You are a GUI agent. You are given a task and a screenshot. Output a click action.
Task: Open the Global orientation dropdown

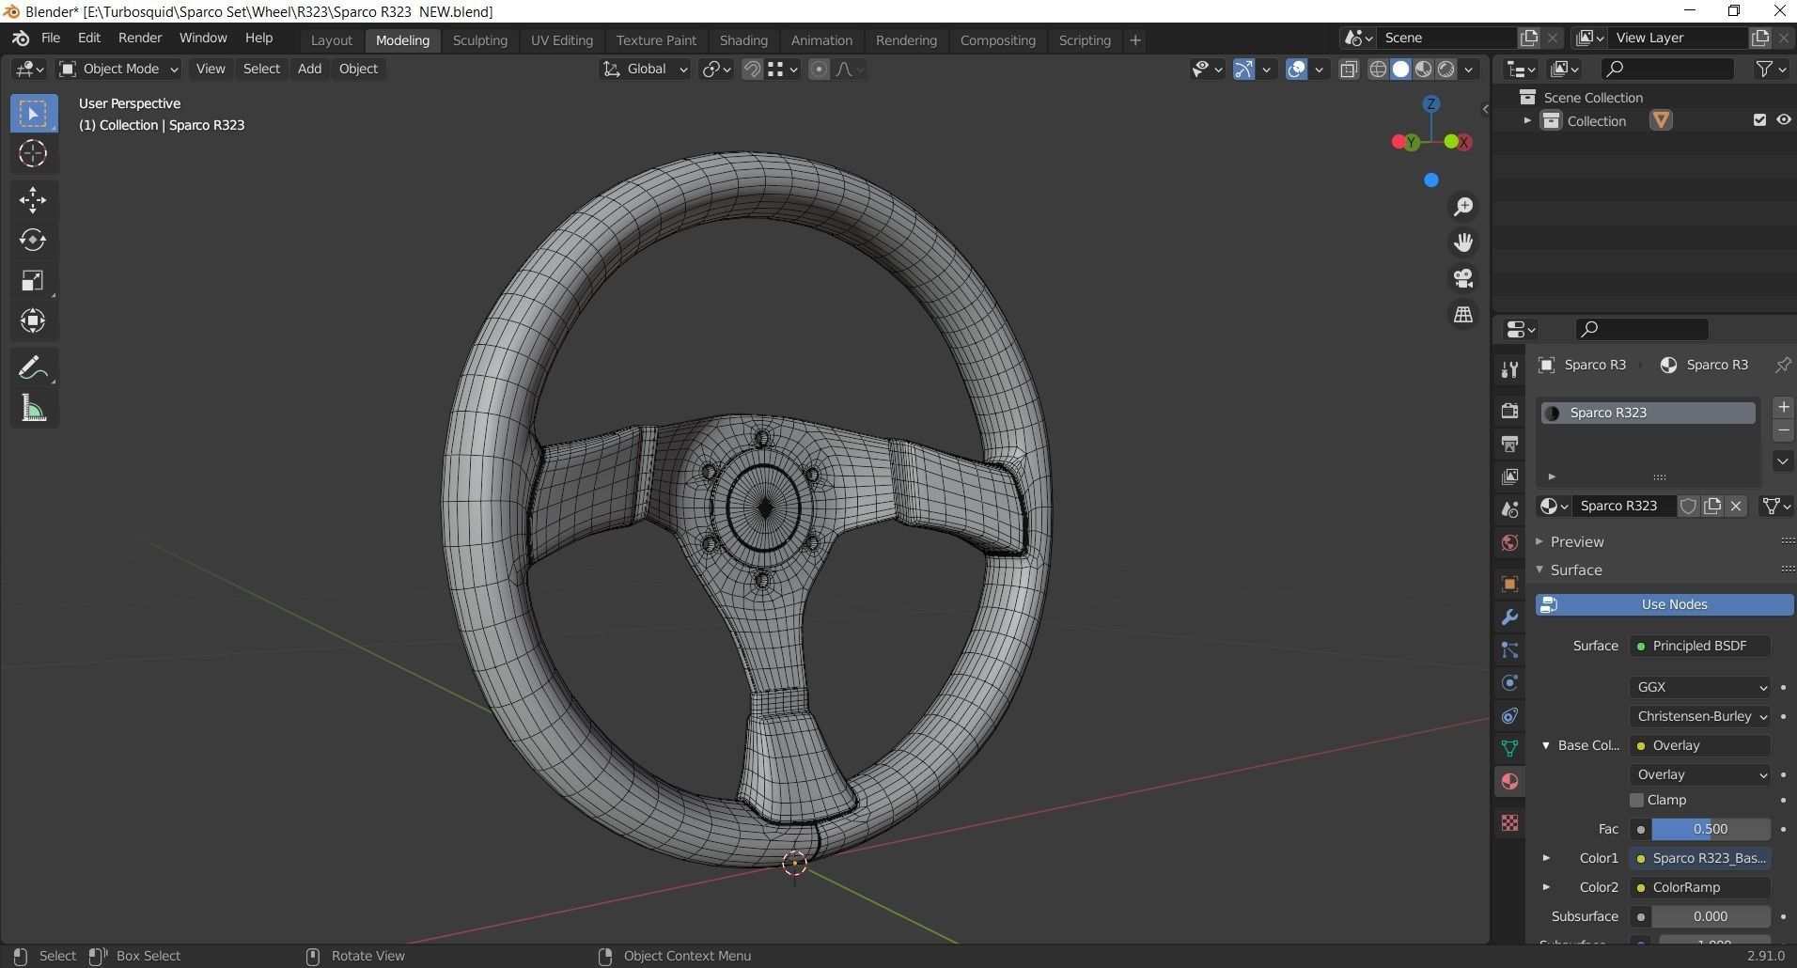tap(645, 69)
